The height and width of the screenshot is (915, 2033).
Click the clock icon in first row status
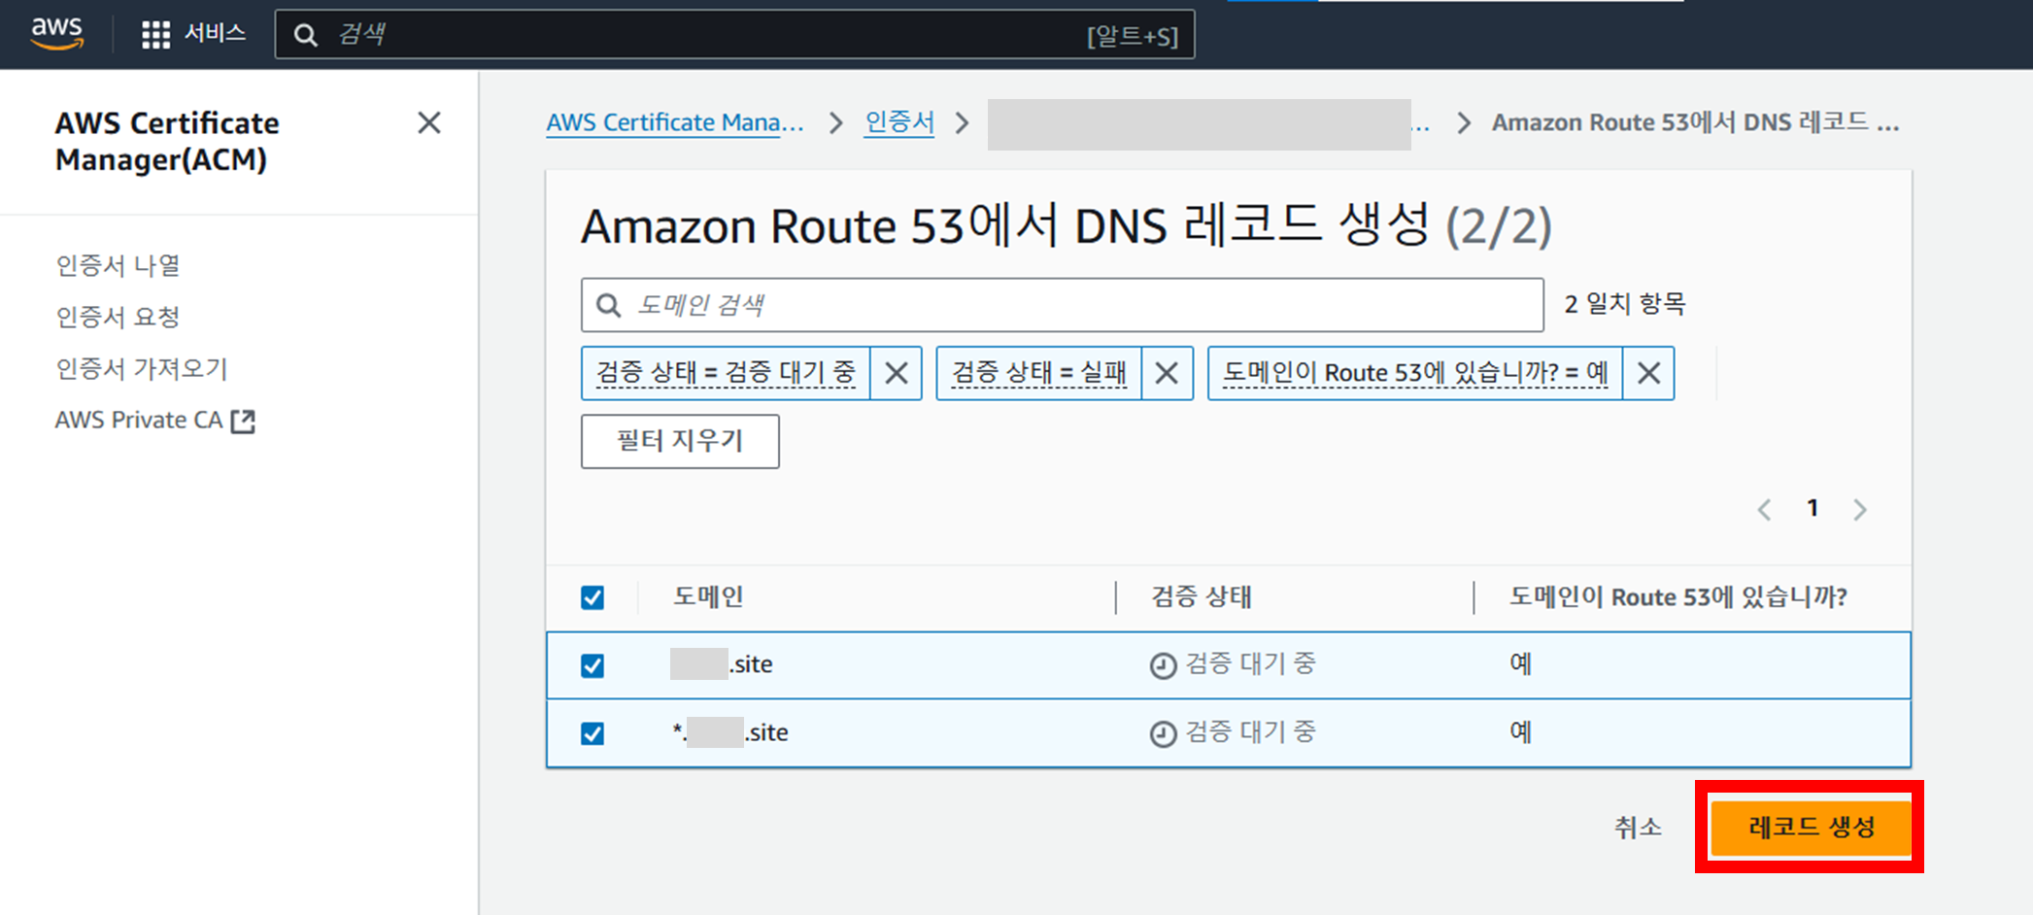coord(1163,665)
